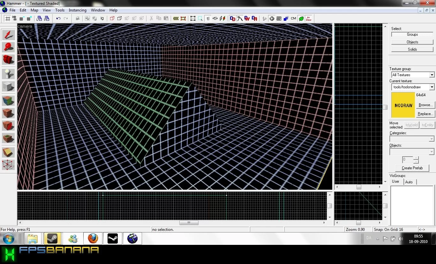The height and width of the screenshot is (264, 436).
Task: Open Firefox from the Windows taskbar
Action: pos(93,238)
